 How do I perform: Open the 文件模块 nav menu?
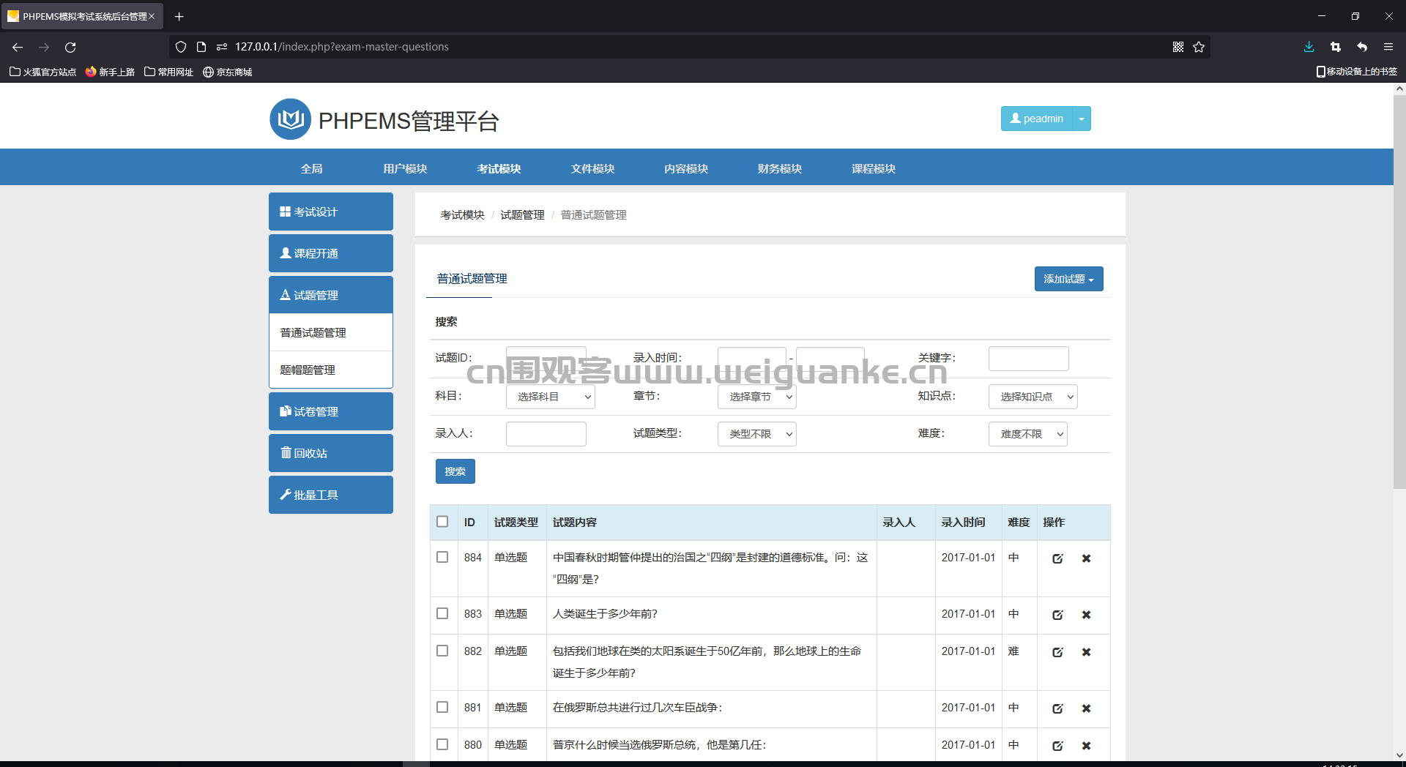point(592,168)
